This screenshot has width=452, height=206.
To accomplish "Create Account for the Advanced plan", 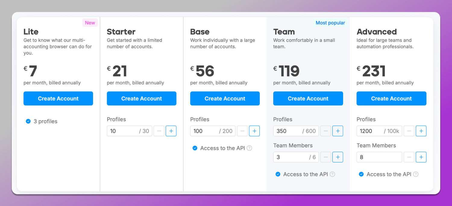I will click(391, 98).
